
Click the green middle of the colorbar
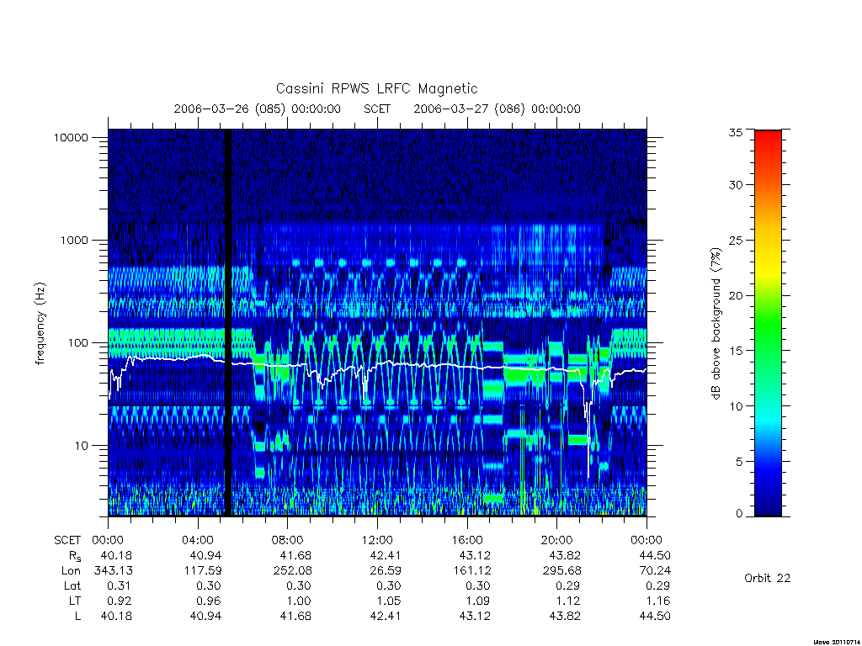point(768,324)
